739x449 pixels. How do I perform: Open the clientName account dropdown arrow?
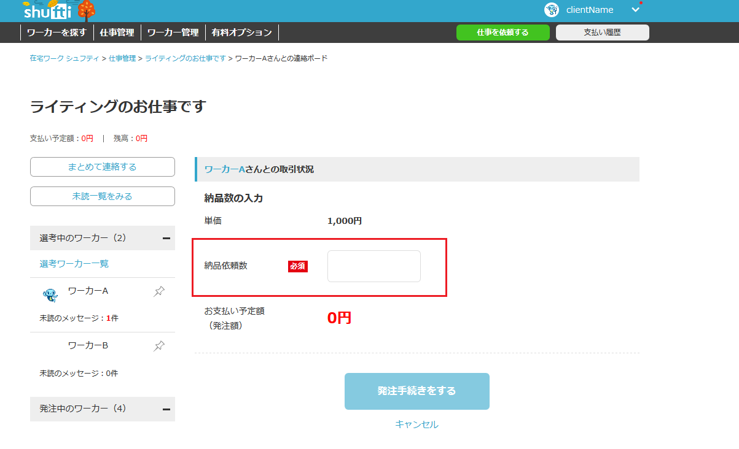tap(636, 10)
